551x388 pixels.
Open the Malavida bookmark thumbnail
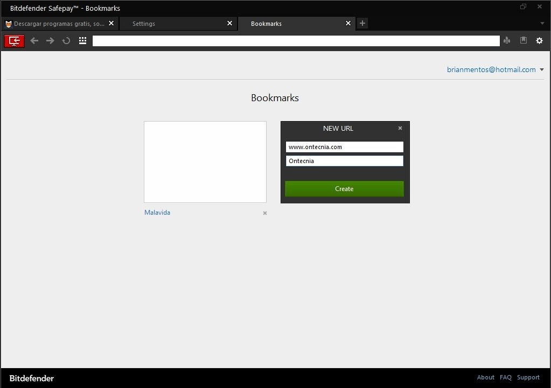(x=205, y=162)
